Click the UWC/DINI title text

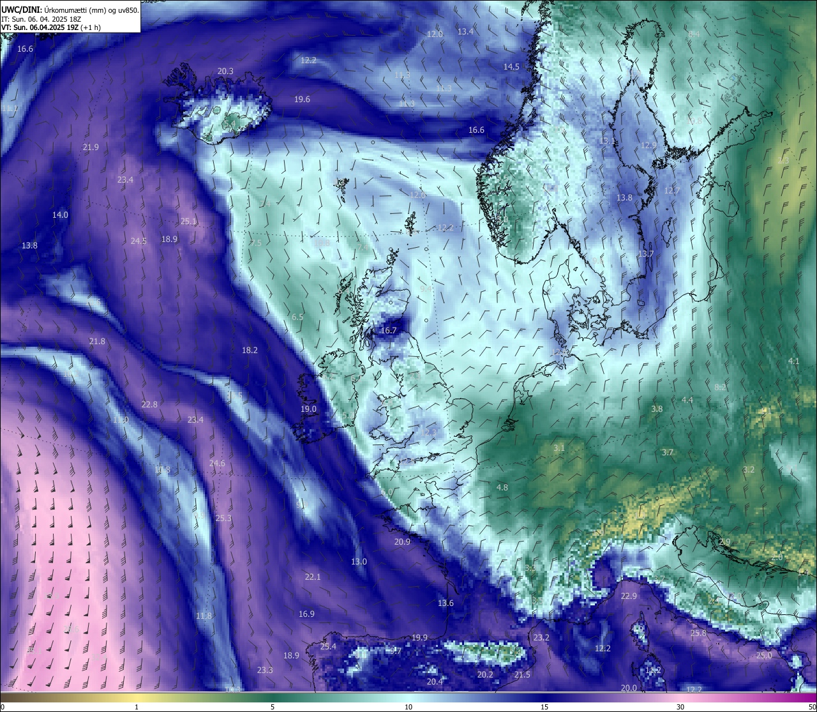pyautogui.click(x=22, y=9)
